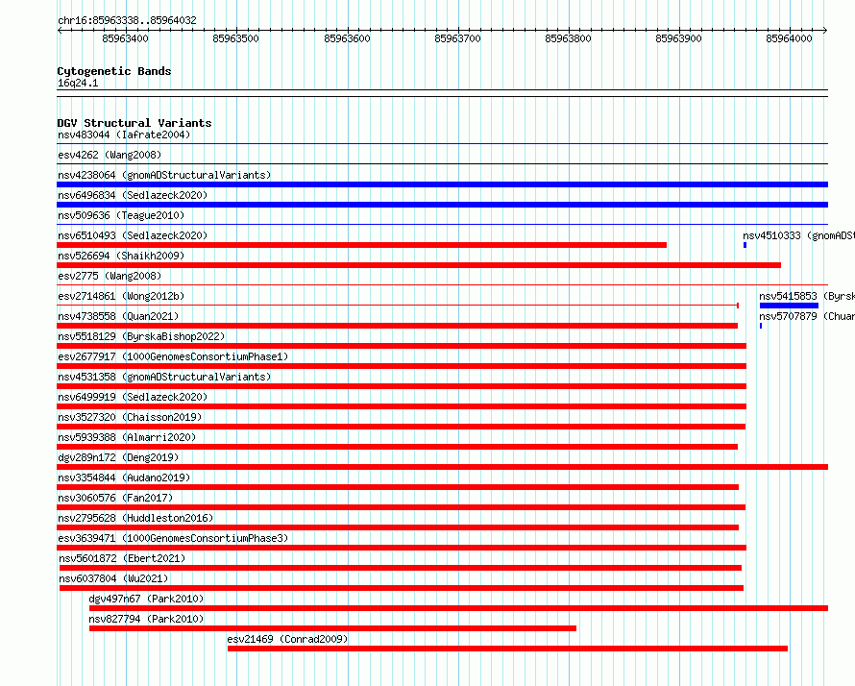
Task: Click nsv4531358 (gnomADStructuralVariants) label
Action: [164, 377]
